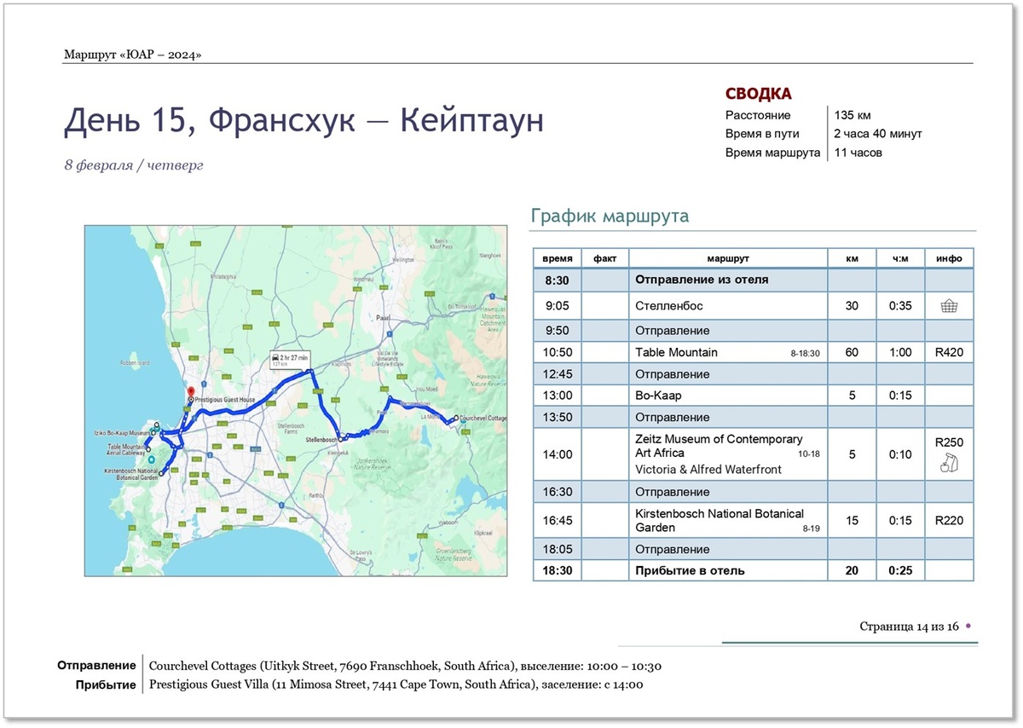This screenshot has height=728, width=1023.
Task: Click the км column header
Action: pos(852,258)
